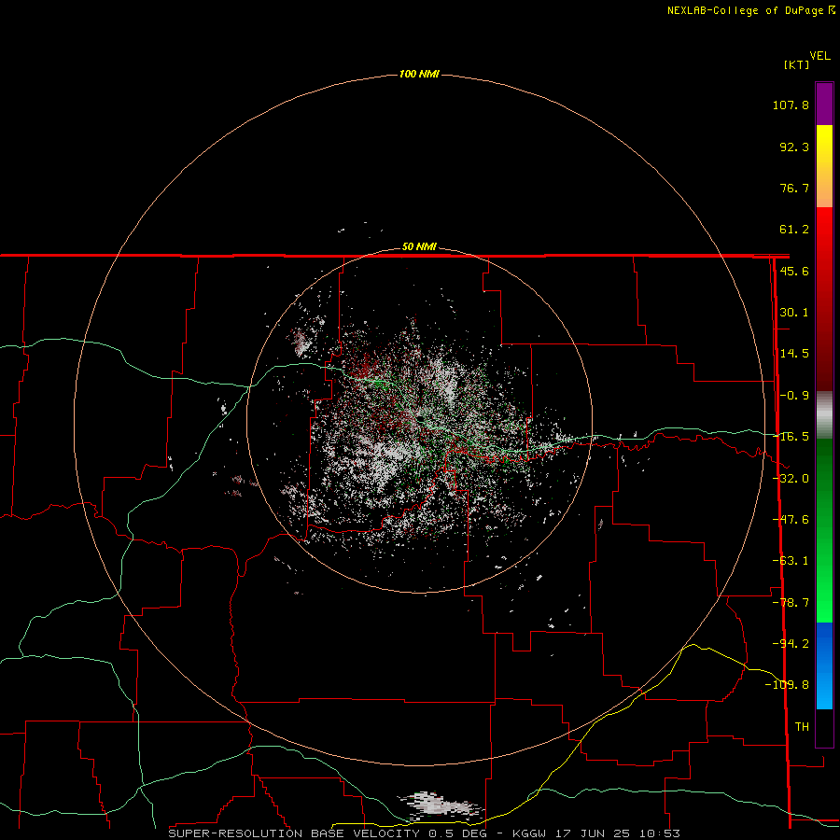Click the -32.0 legend value
840x840 pixels.
pyautogui.click(x=791, y=479)
